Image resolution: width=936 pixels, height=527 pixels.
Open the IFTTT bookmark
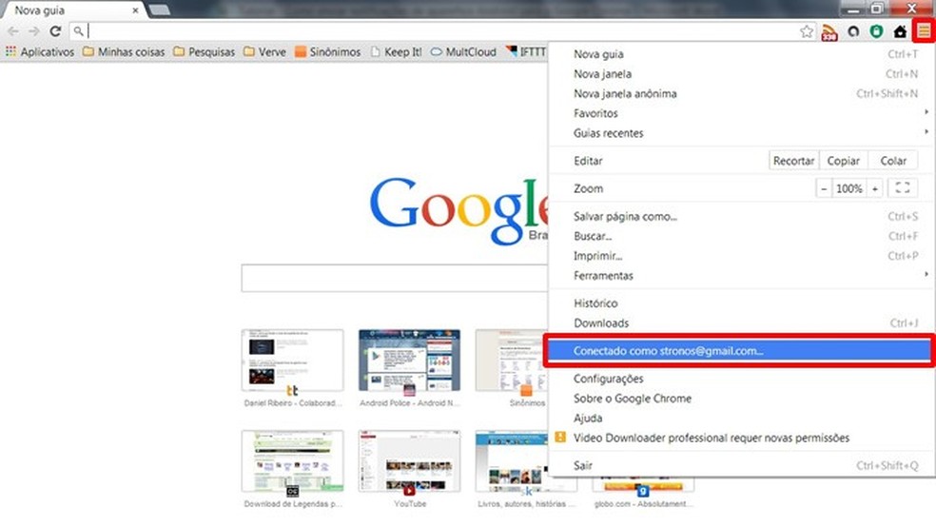[x=526, y=52]
